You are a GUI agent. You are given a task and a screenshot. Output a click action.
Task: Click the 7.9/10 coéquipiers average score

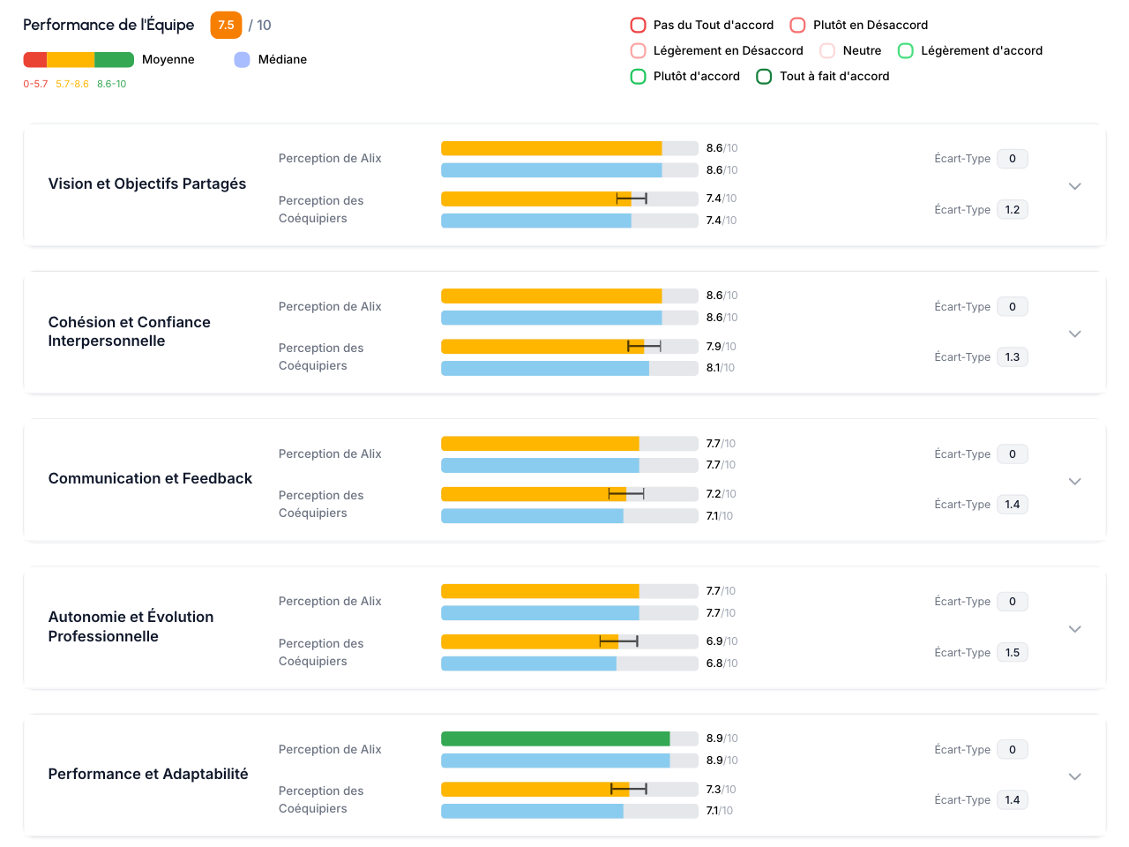point(721,347)
